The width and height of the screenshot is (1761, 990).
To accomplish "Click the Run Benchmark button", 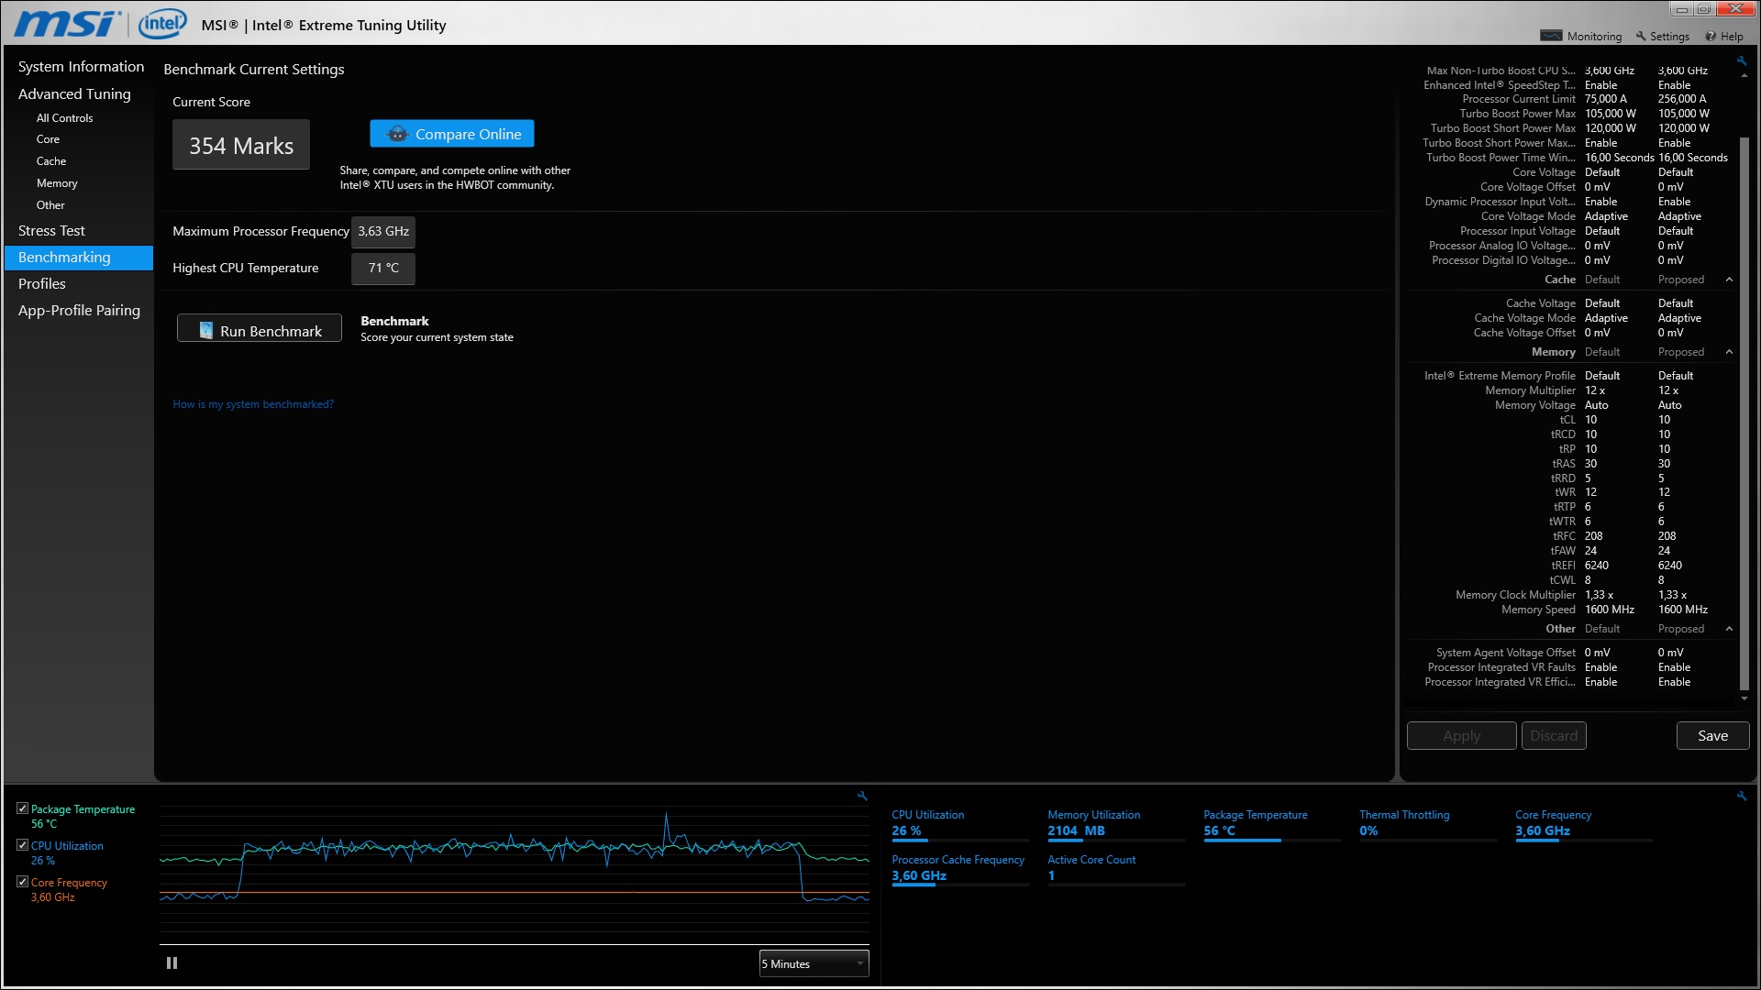I will pos(260,330).
